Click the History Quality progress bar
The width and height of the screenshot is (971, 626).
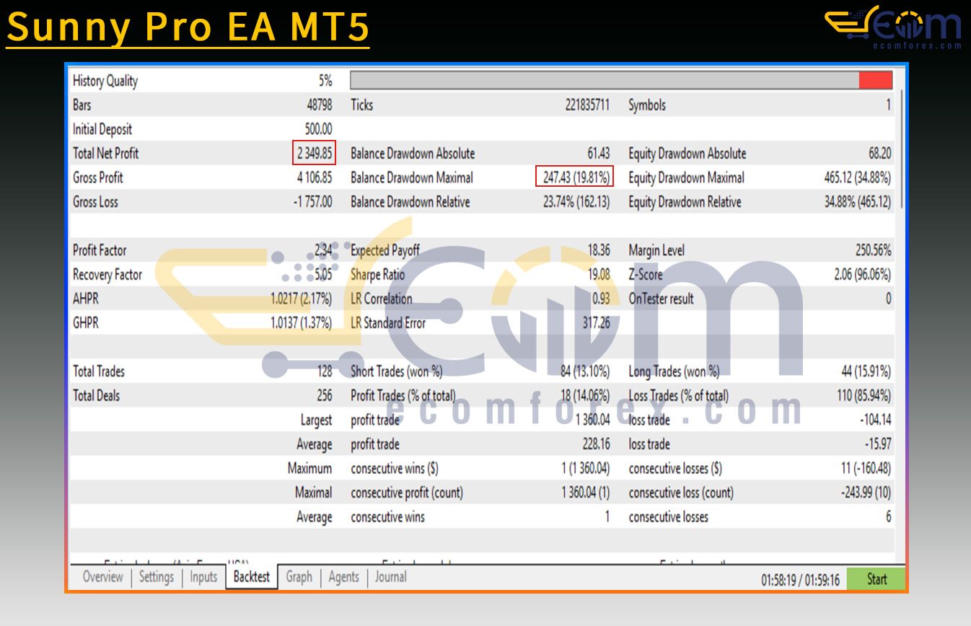click(621, 80)
